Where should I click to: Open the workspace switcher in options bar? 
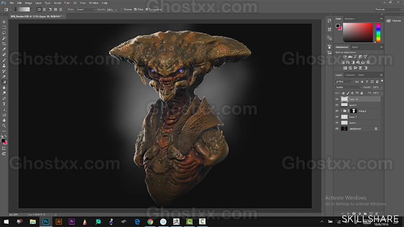387,10
